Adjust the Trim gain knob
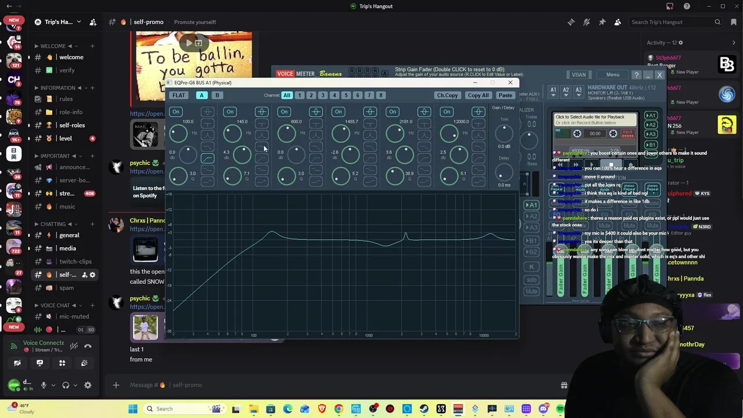The width and height of the screenshot is (743, 418). [x=504, y=133]
